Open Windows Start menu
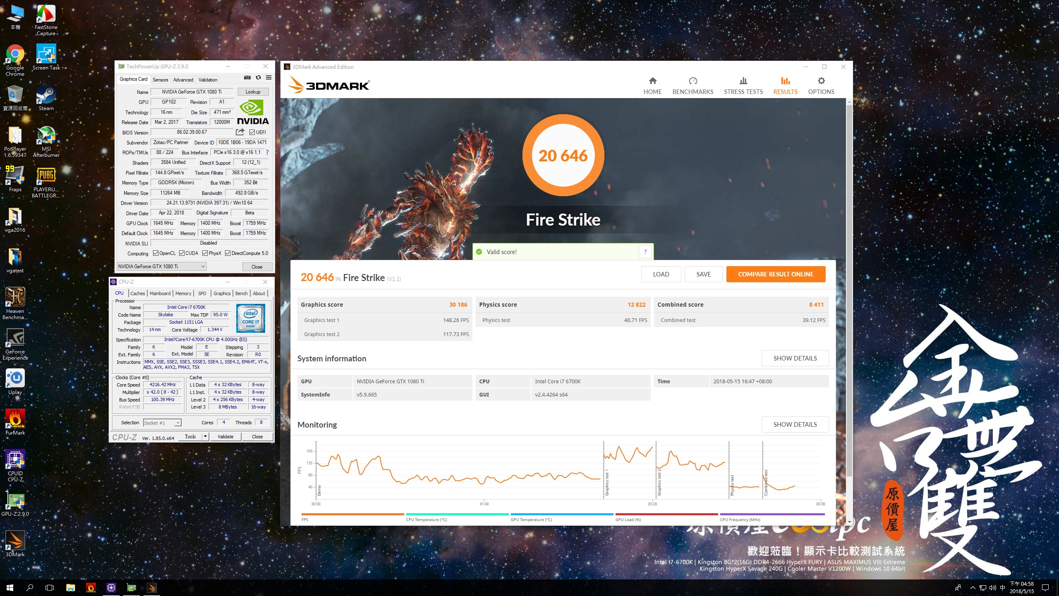The image size is (1059, 596). (x=10, y=587)
